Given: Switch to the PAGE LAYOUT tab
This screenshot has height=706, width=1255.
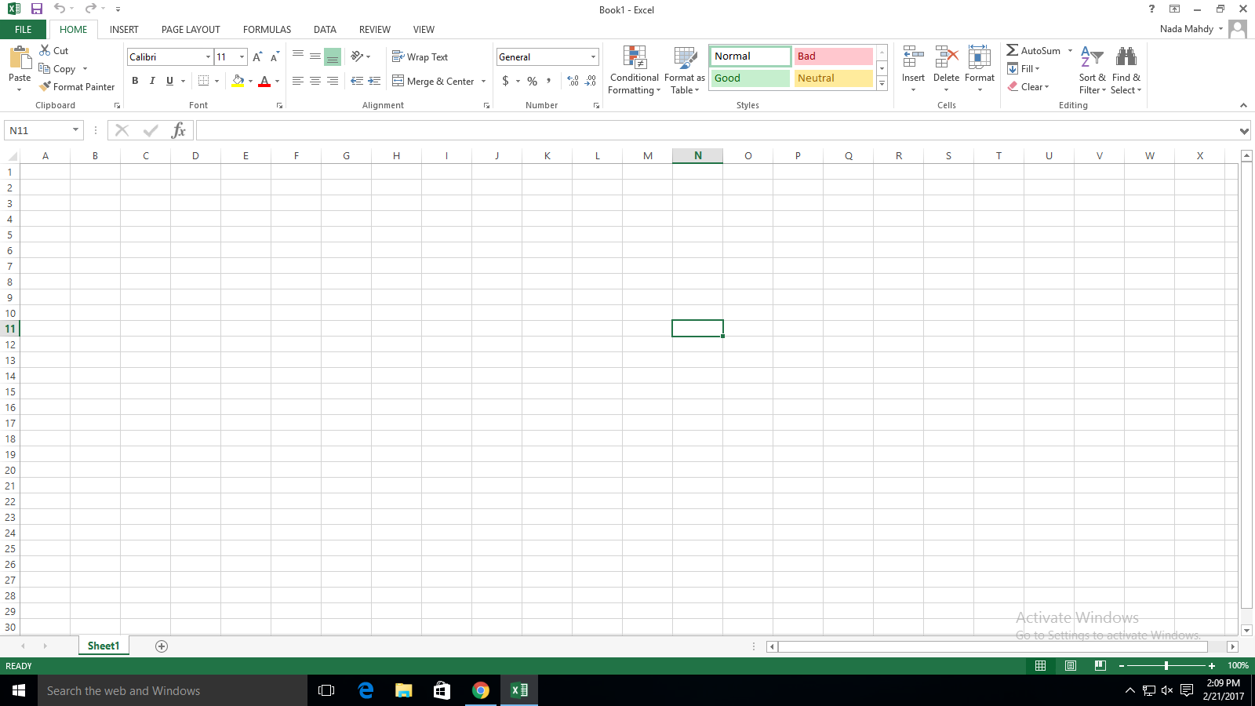Looking at the screenshot, I should click(x=191, y=30).
